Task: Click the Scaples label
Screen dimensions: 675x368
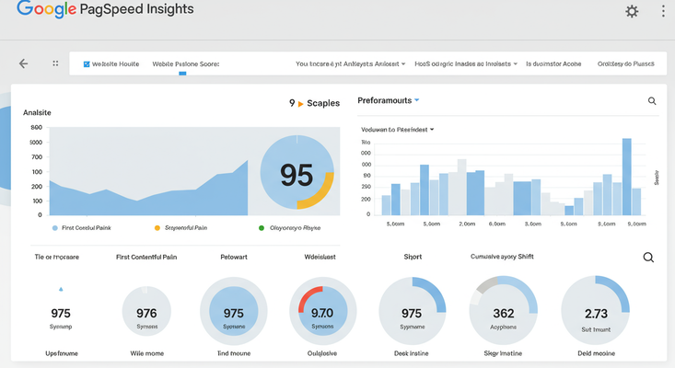Action: pyautogui.click(x=323, y=103)
